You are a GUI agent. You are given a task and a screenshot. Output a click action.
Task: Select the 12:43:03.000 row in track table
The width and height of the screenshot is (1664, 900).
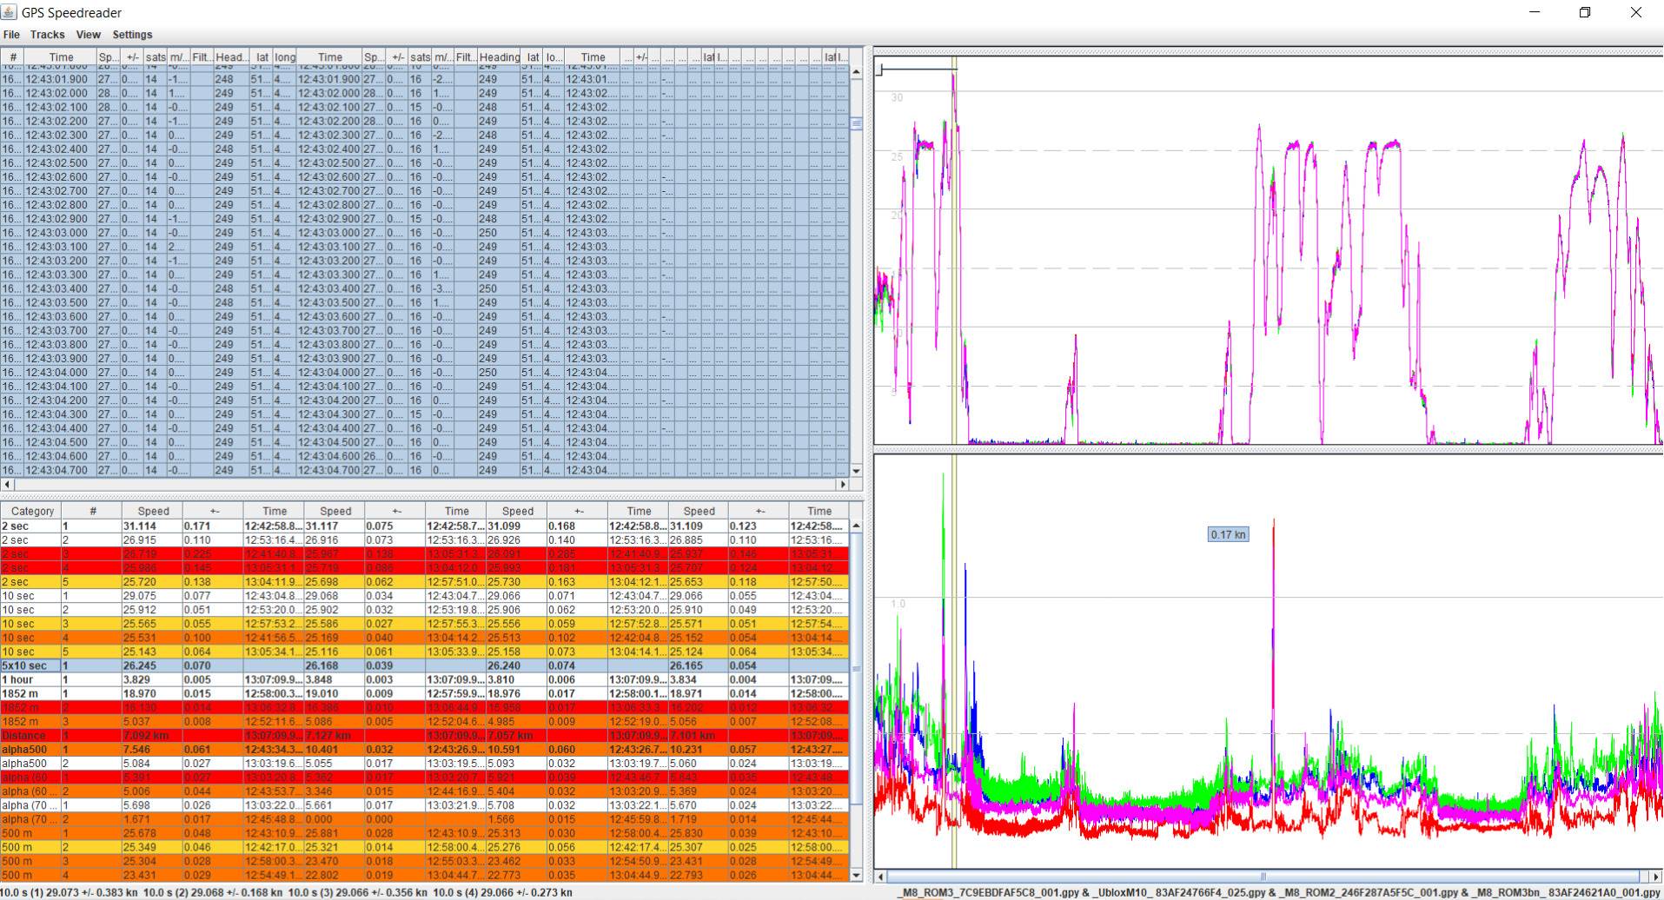coord(56,233)
